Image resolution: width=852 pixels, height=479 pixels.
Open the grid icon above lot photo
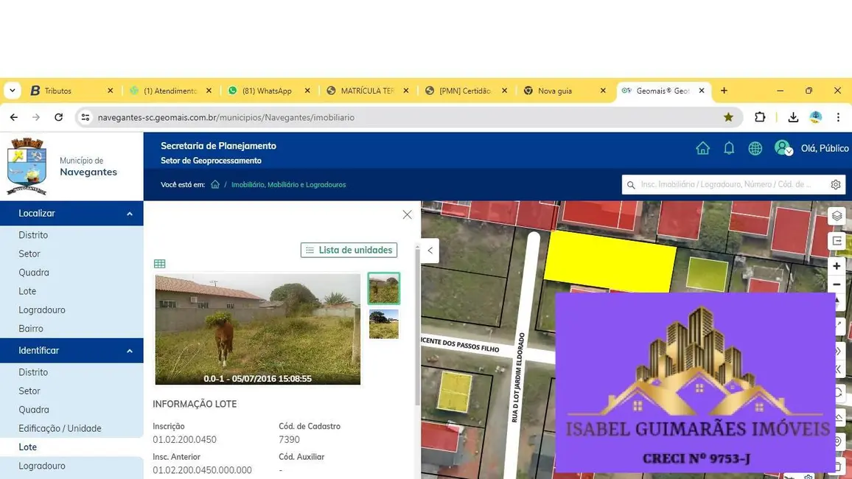click(x=159, y=263)
